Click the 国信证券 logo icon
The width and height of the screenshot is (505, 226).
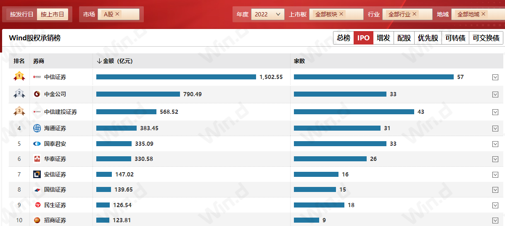pos(37,190)
